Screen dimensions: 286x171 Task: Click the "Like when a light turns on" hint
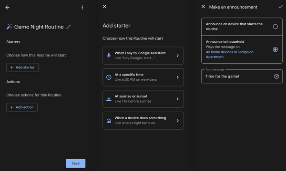[135, 123]
